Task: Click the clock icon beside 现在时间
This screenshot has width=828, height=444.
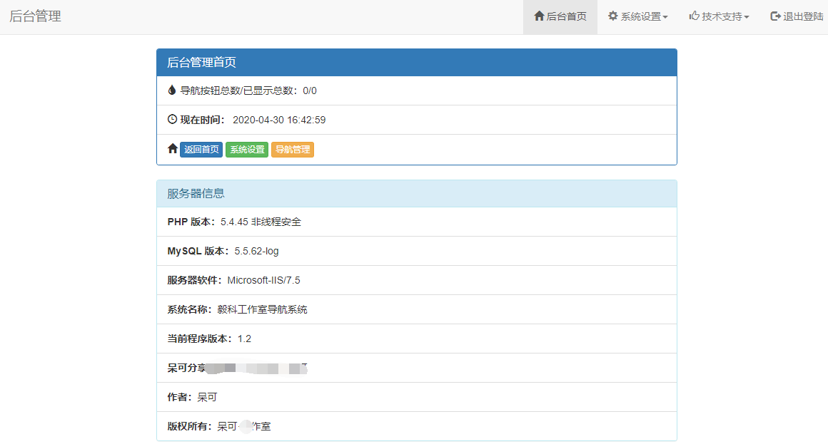Action: coord(172,119)
